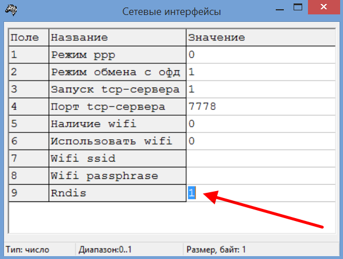Click the empty Wifi passphrase value field

(x=261, y=176)
